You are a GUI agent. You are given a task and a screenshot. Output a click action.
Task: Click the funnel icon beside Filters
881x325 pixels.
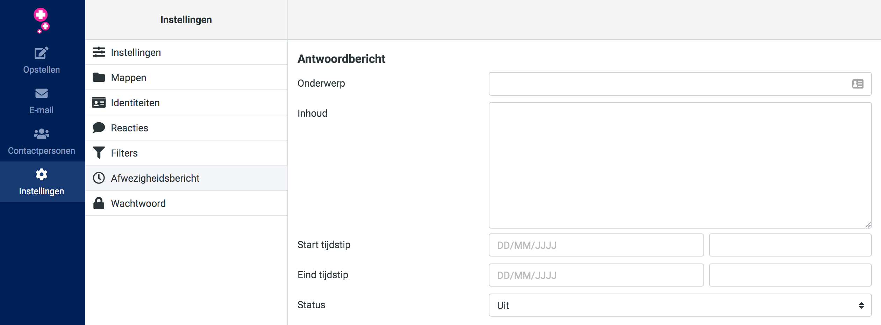pos(99,153)
